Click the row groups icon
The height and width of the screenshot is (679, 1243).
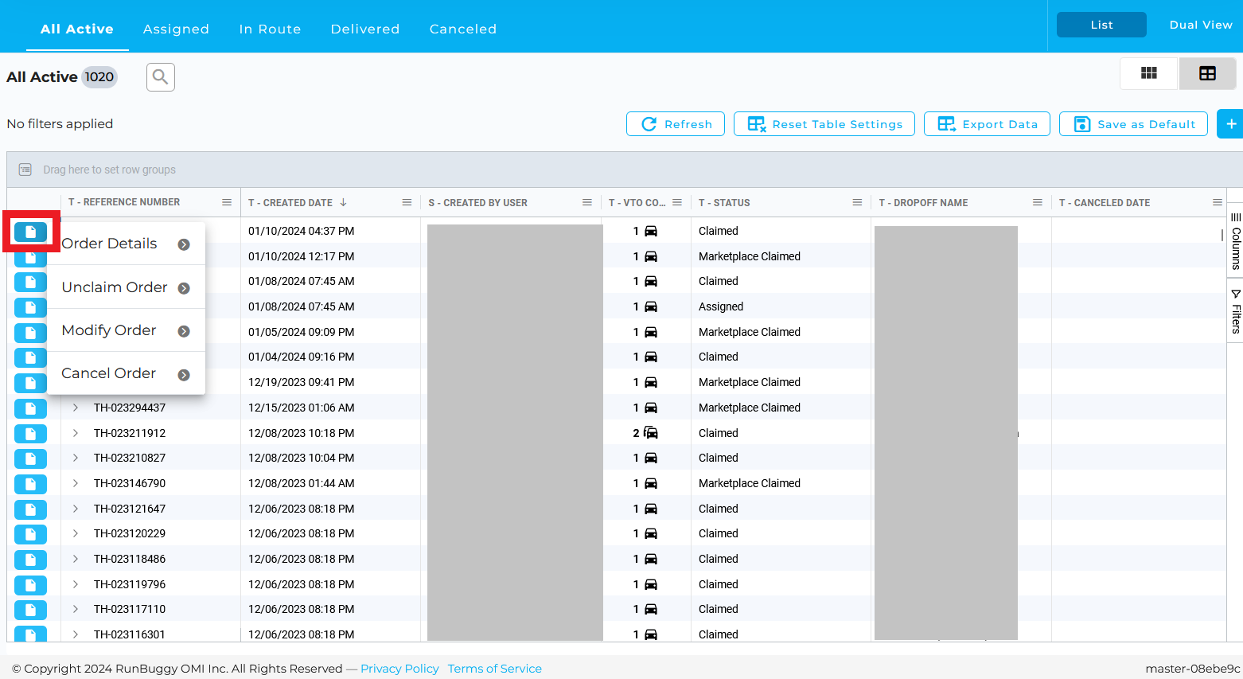[25, 170]
